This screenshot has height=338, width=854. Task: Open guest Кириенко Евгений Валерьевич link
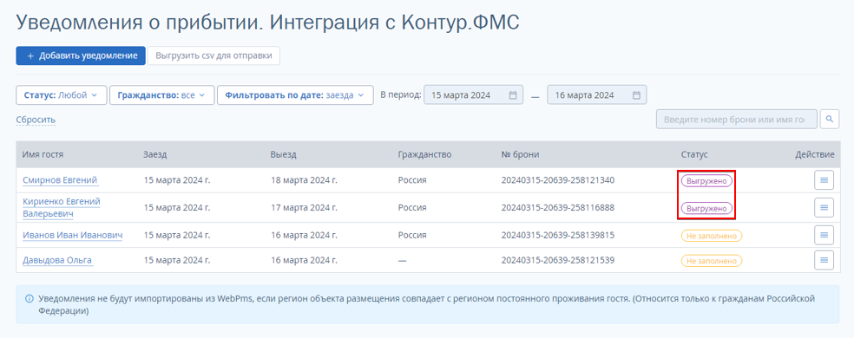pyautogui.click(x=62, y=207)
